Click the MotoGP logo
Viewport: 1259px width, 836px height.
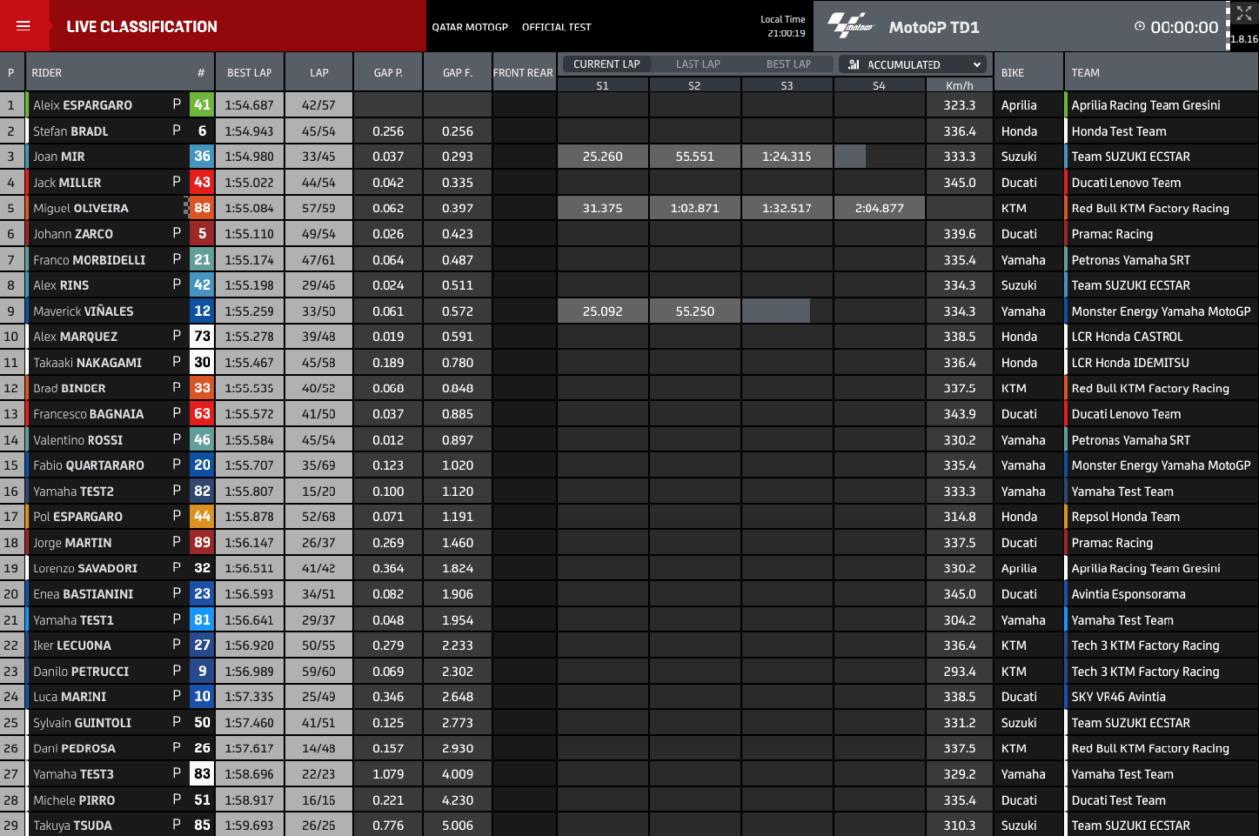851,26
